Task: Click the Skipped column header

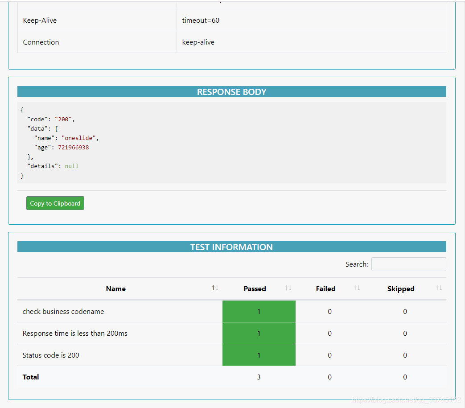Action: pos(401,289)
